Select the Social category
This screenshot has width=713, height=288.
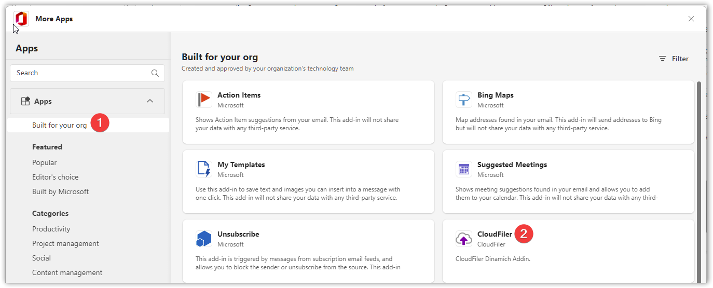pos(42,258)
